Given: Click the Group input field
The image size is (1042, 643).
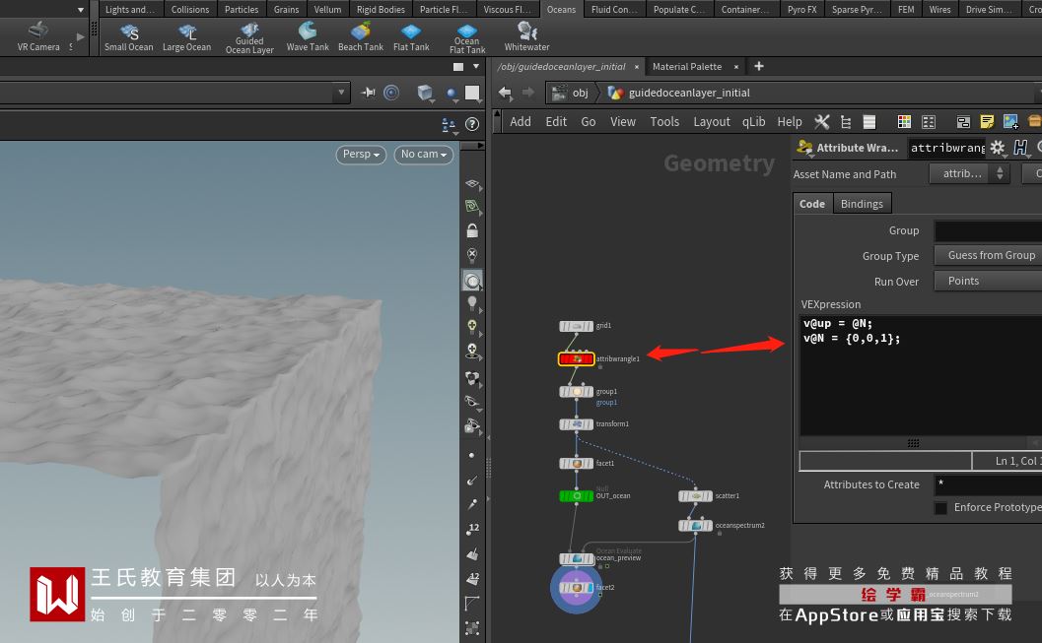Looking at the screenshot, I should coord(987,230).
